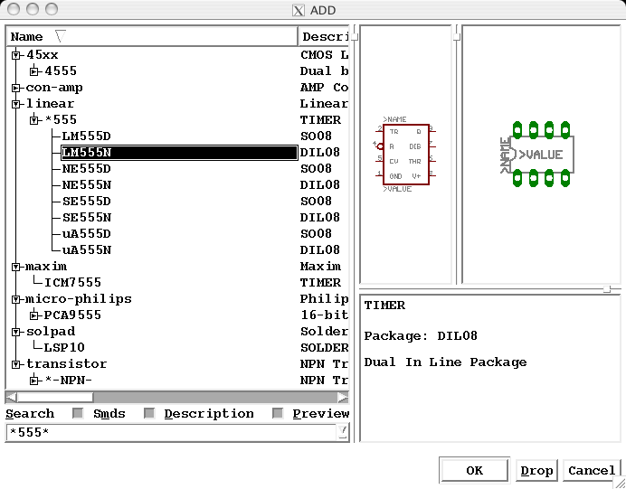Click the 'DIL08' cell in the LM555N row

pos(320,153)
